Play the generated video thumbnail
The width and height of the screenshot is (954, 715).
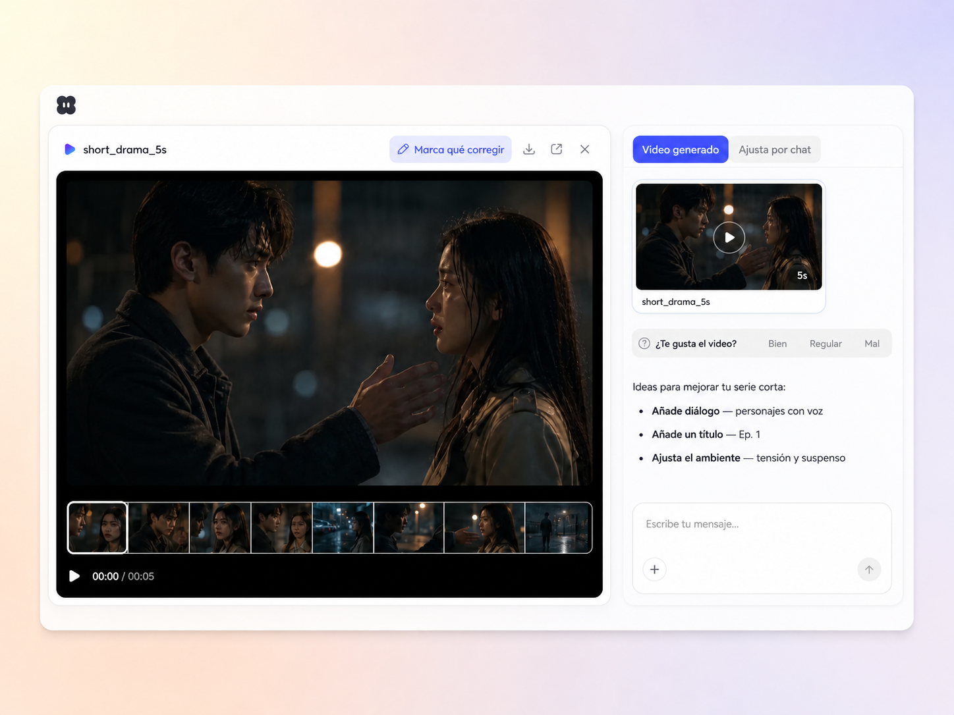point(729,237)
